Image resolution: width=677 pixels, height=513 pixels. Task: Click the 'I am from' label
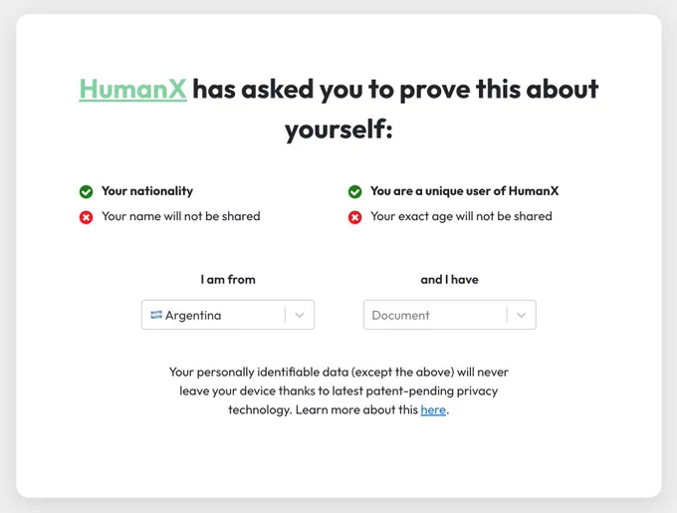coord(228,279)
